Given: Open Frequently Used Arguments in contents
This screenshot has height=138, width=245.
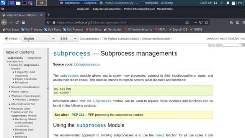Looking at the screenshot, I should pyautogui.click(x=25, y=74).
